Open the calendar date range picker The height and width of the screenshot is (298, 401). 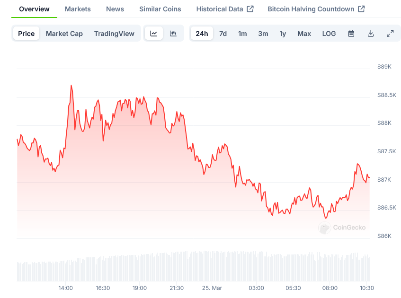pyautogui.click(x=351, y=34)
